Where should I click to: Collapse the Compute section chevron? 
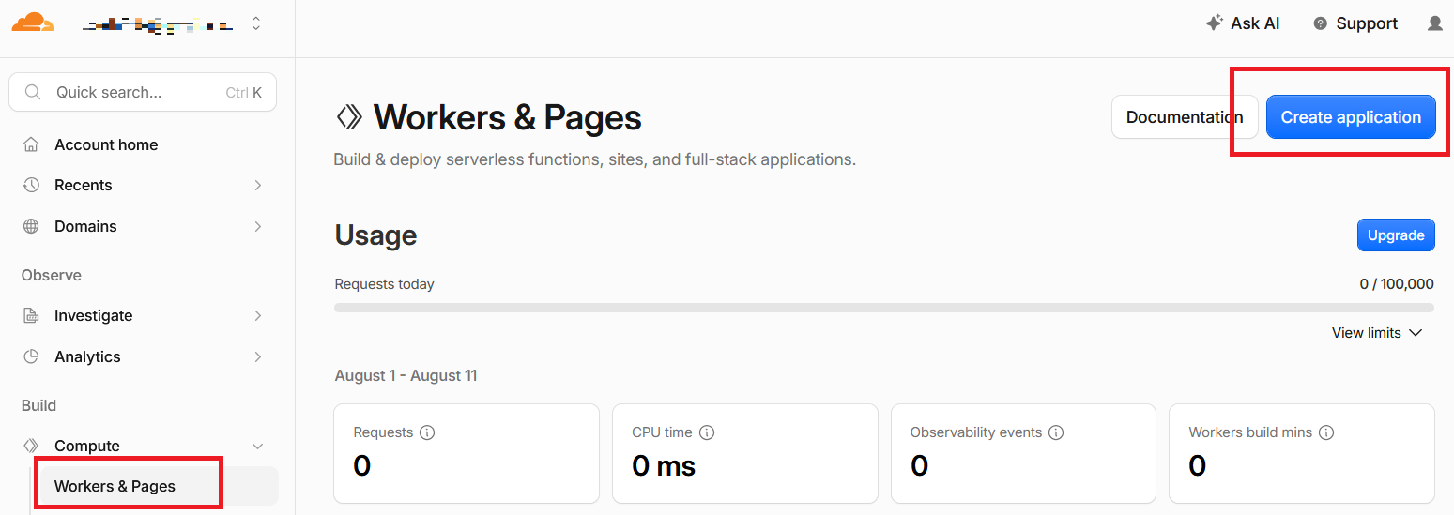tap(257, 446)
